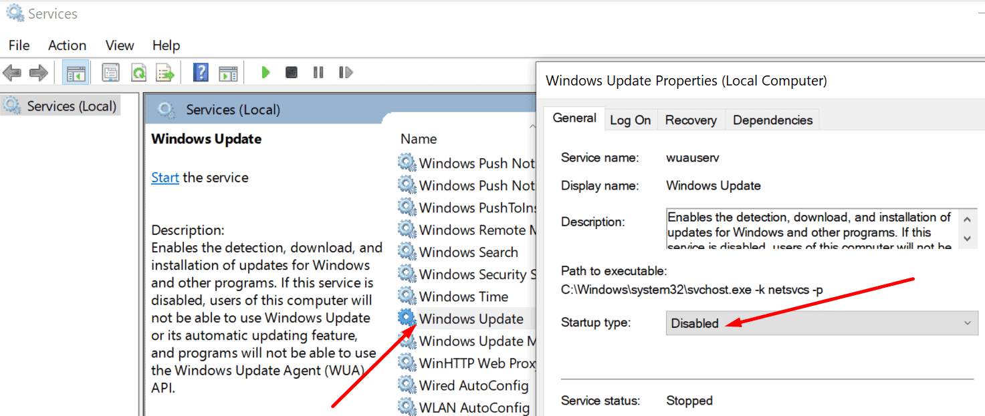Switch to the General tab

point(574,118)
